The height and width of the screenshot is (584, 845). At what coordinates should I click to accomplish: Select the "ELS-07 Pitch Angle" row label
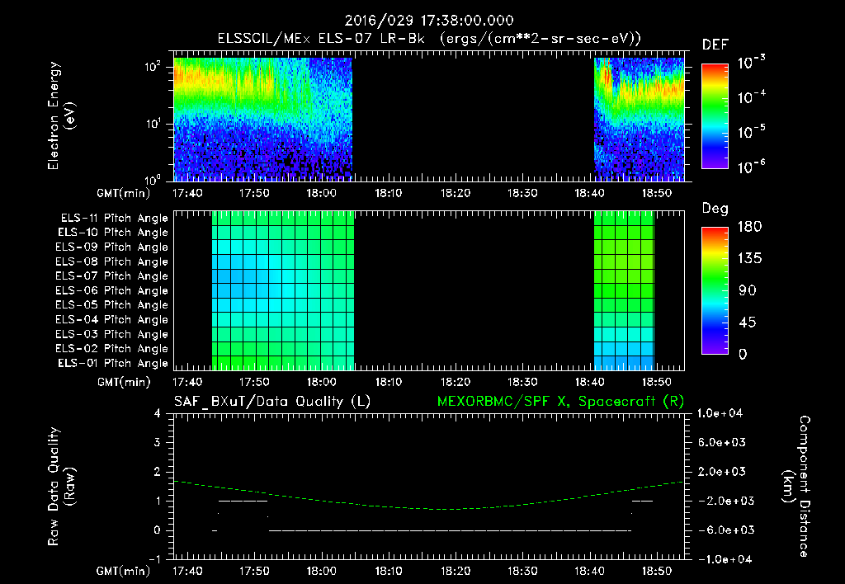point(112,276)
